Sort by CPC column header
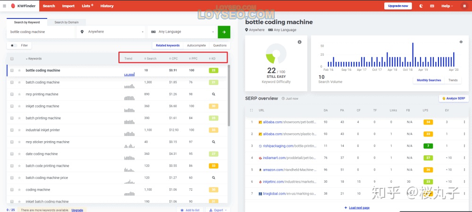472x212 pixels. (173, 59)
